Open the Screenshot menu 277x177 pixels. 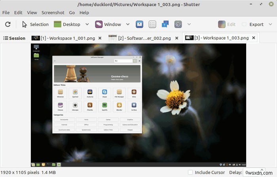point(53,13)
